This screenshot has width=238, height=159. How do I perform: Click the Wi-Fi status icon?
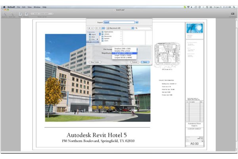pyautogui.click(x=188, y=7)
